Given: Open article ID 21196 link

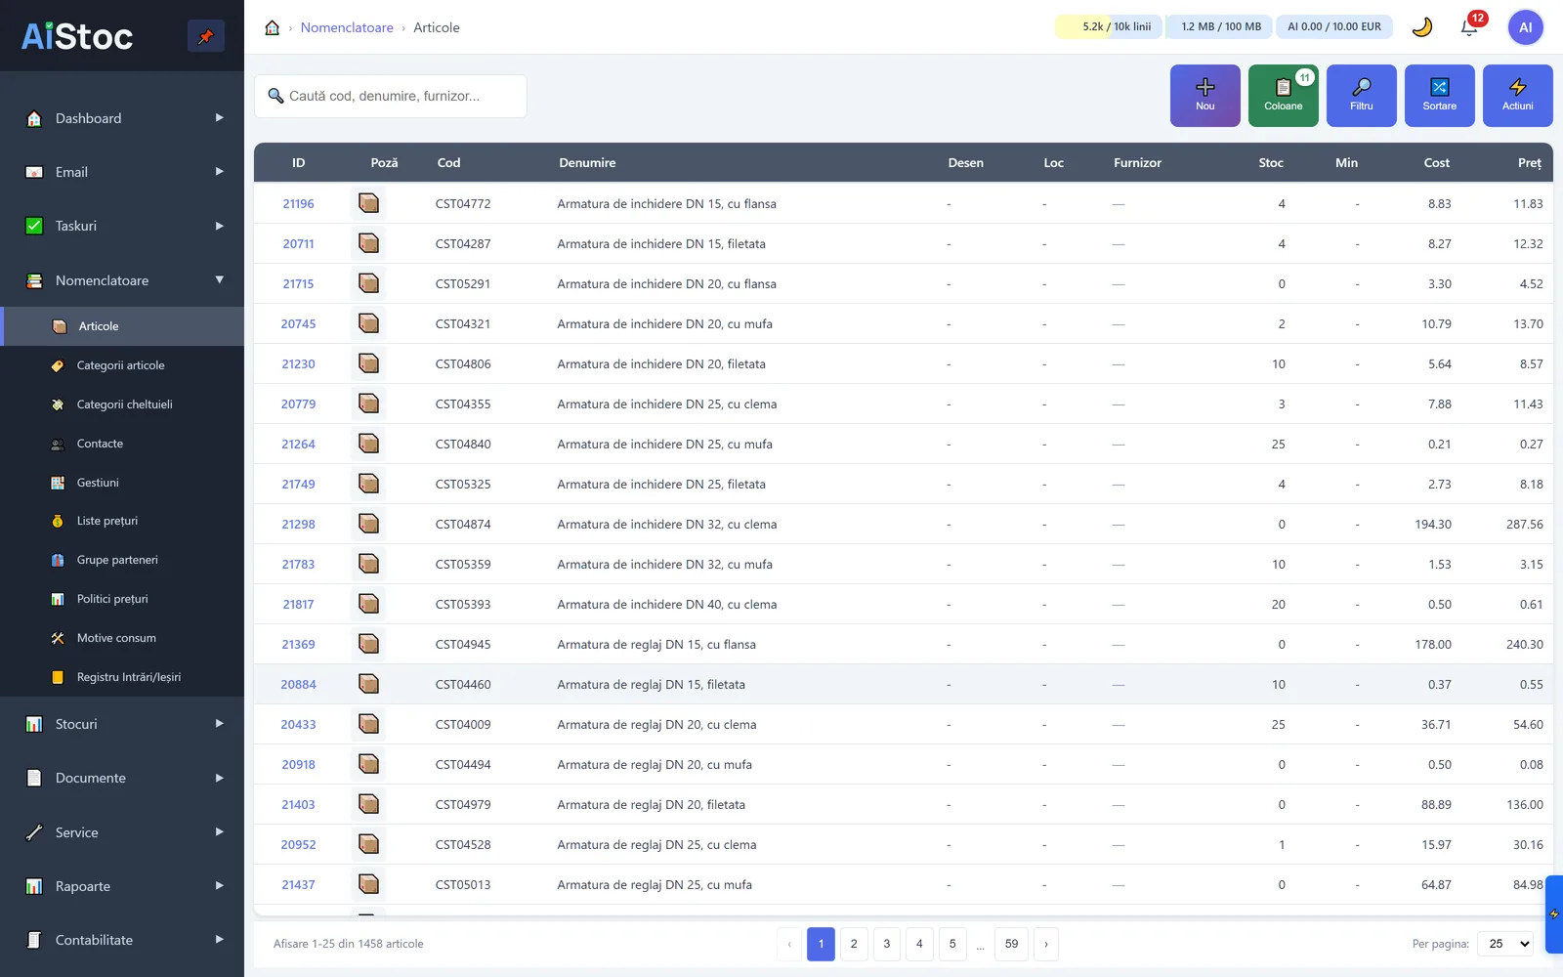Looking at the screenshot, I should tap(298, 203).
